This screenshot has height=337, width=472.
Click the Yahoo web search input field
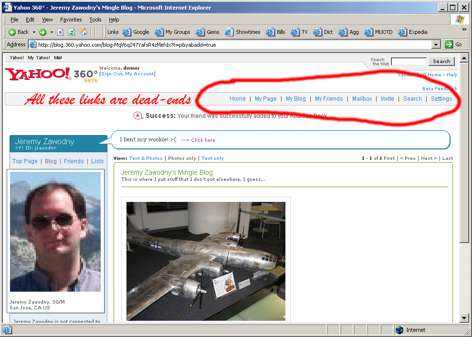pos(409,62)
